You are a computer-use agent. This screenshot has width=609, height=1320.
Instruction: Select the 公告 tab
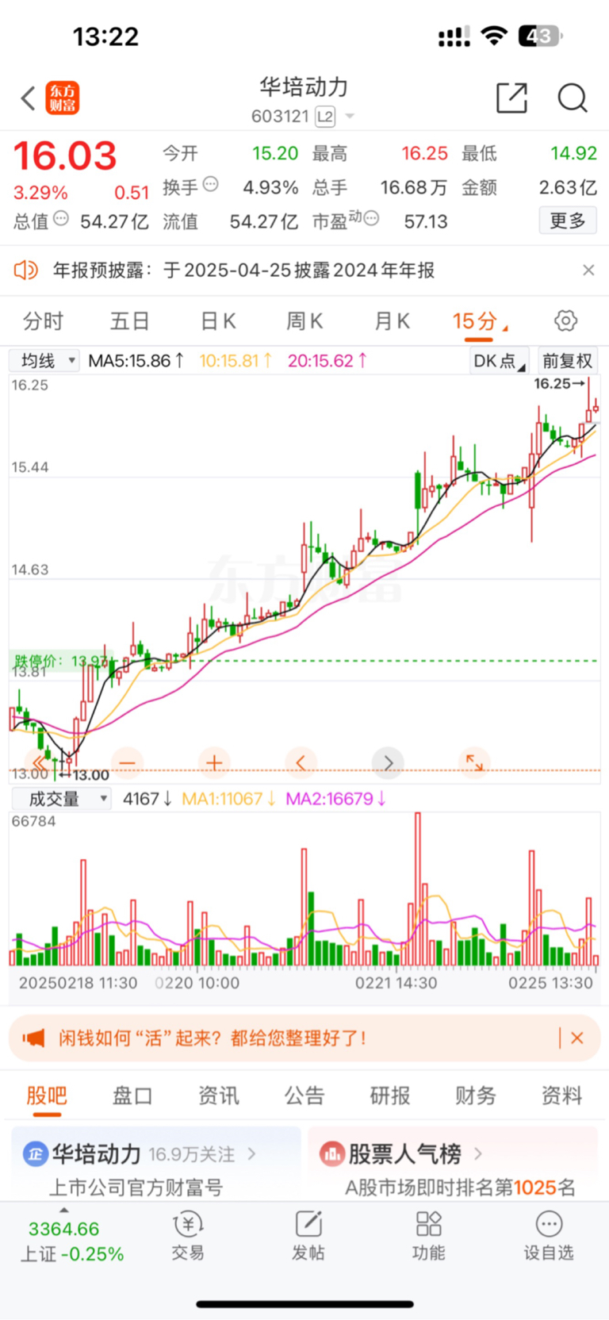(304, 1096)
